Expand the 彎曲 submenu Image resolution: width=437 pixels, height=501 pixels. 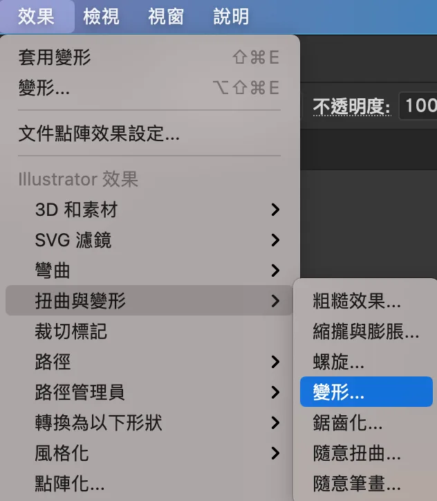point(149,271)
